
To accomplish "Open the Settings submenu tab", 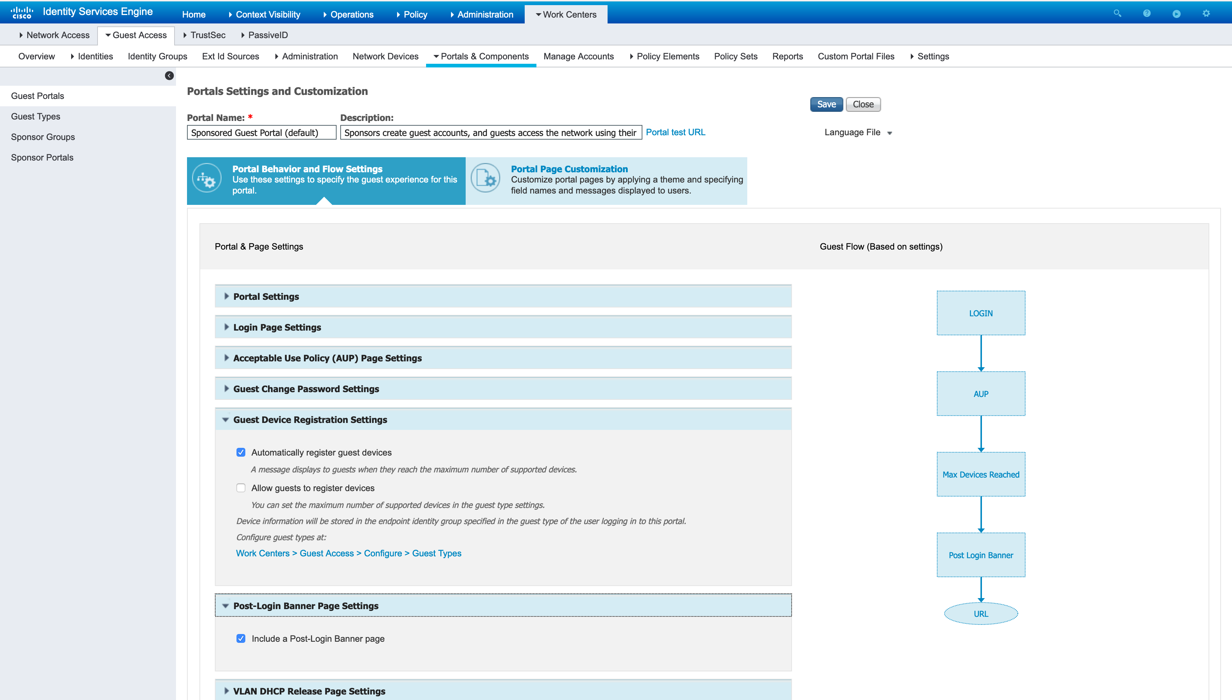I will click(x=929, y=56).
